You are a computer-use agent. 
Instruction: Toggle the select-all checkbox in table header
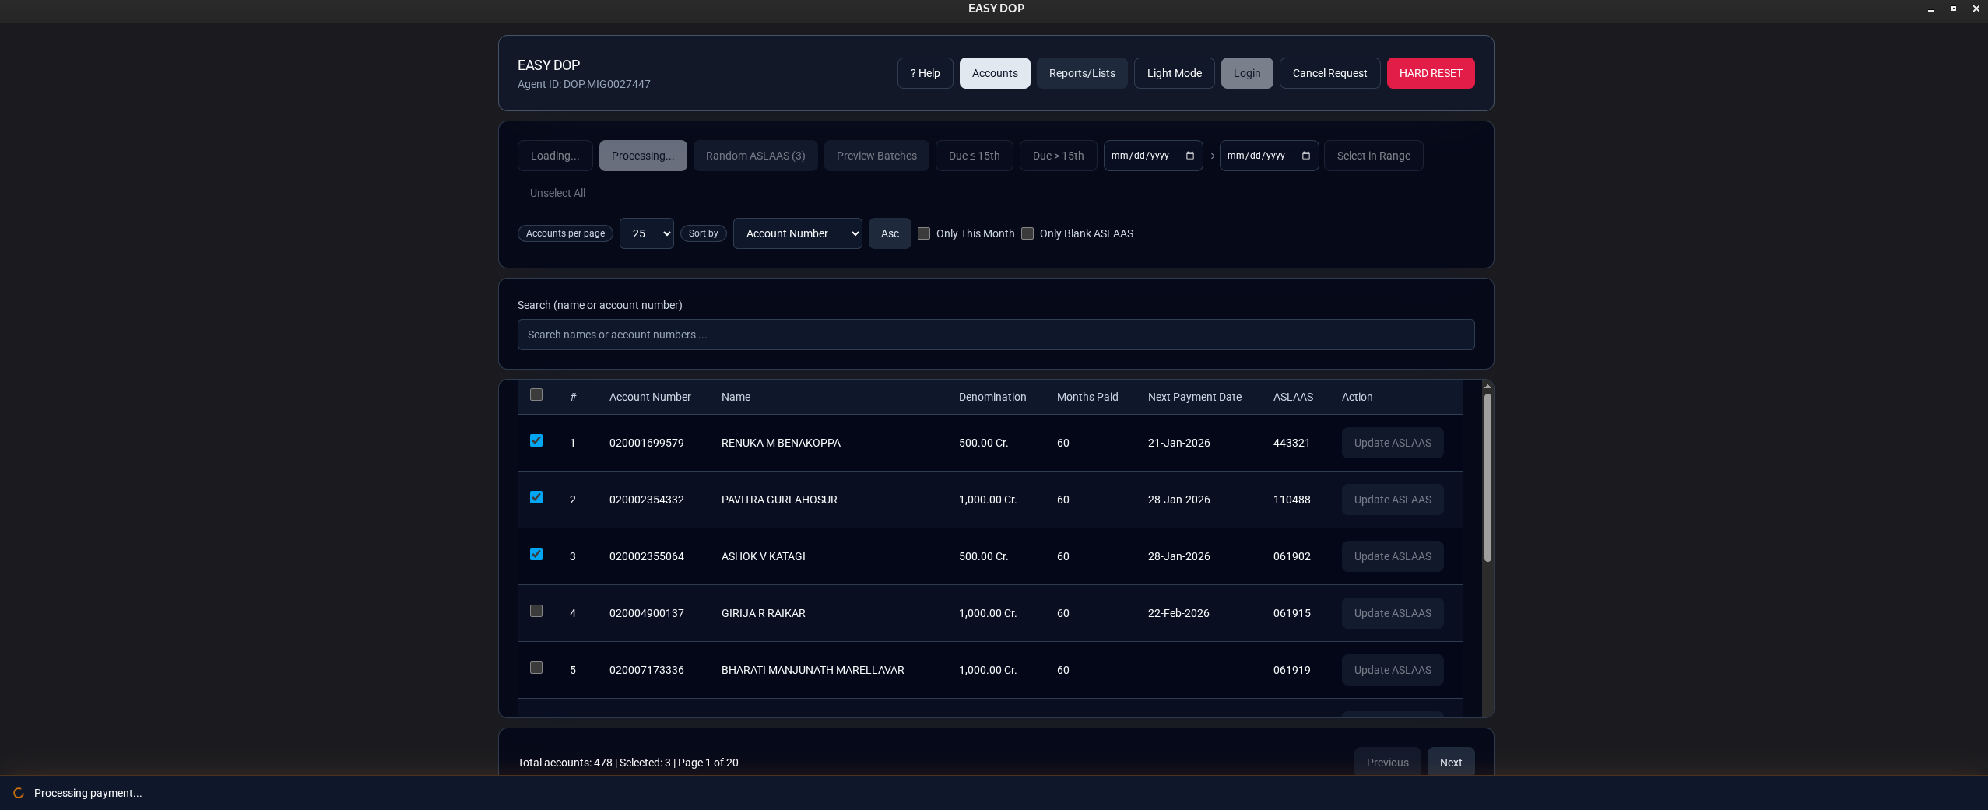(x=536, y=395)
